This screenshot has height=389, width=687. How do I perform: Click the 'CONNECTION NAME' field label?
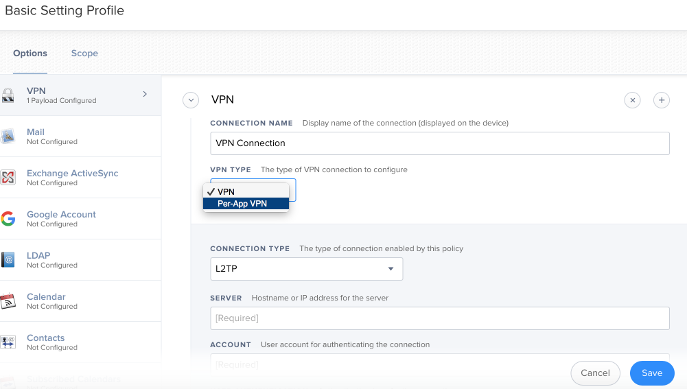click(251, 123)
